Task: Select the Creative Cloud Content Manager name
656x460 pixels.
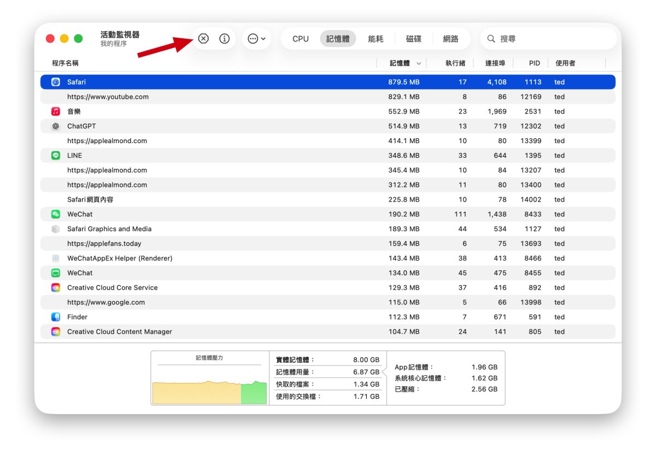Action: click(120, 332)
